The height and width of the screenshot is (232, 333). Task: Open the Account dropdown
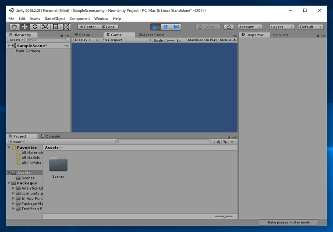tap(250, 27)
